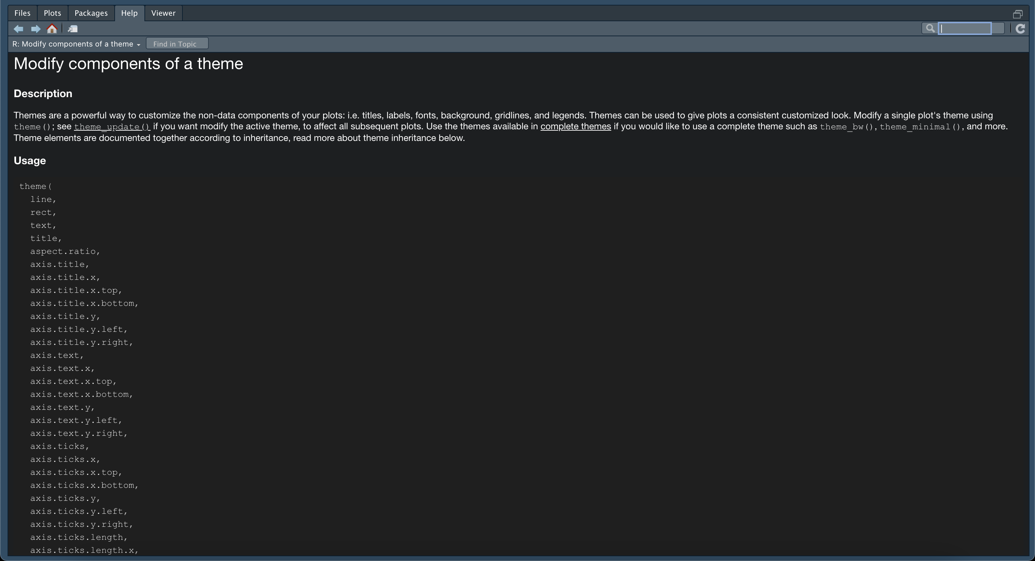The height and width of the screenshot is (561, 1035).
Task: Click the Modify components of a theme heading
Action: point(129,64)
